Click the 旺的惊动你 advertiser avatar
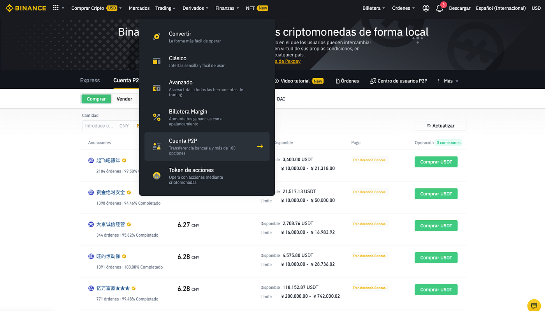Viewport: 545px width, 311px height. [x=91, y=256]
